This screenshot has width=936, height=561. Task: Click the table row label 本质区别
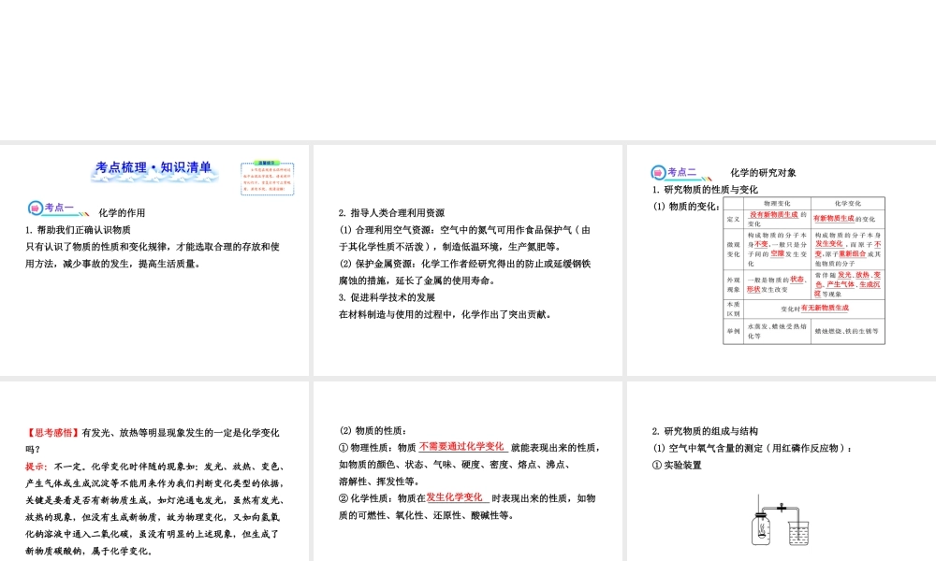733,309
